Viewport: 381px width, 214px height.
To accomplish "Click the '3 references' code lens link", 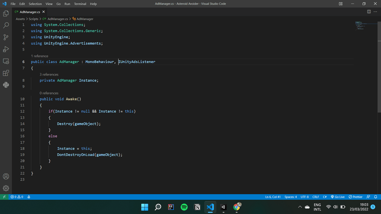I will [49, 74].
